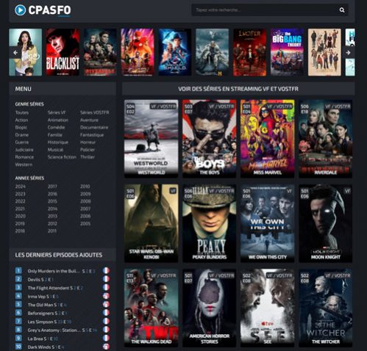Image resolution: width=367 pixels, height=351 pixels.
Task: Click the number 1 badge in episodes list
Action: (x=18, y=270)
